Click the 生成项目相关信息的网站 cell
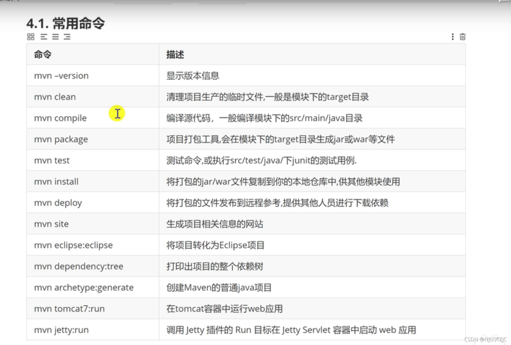This screenshot has height=345, width=511. point(312,224)
